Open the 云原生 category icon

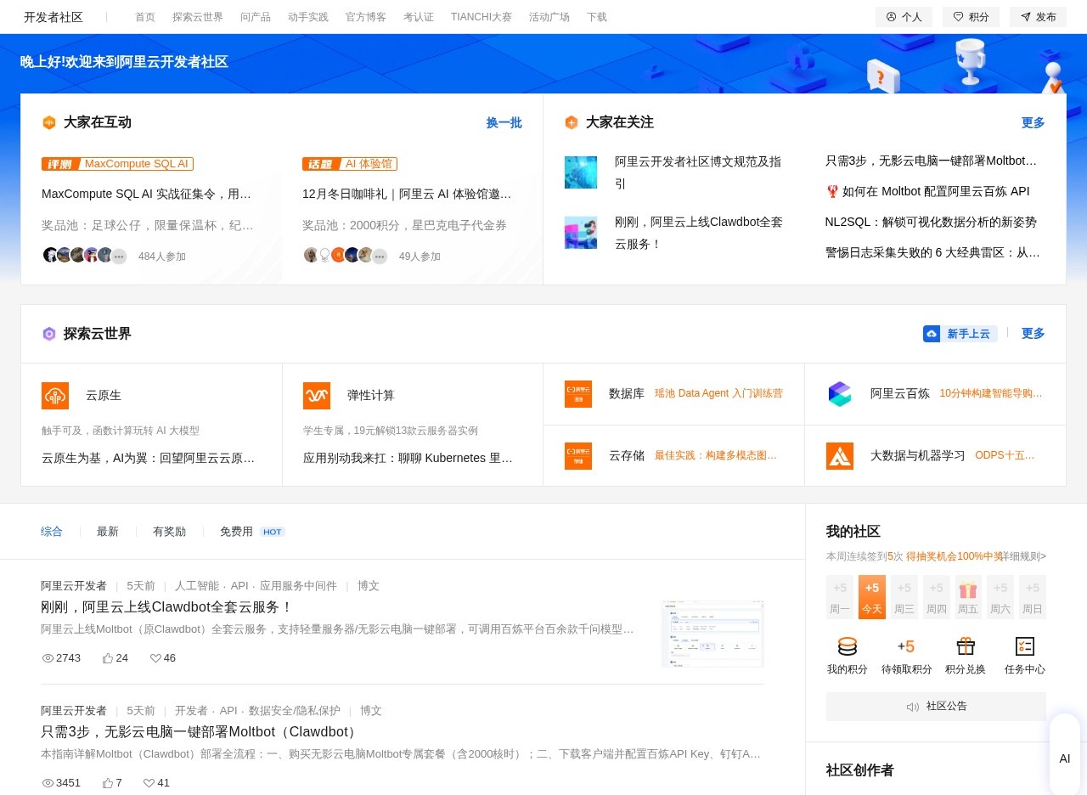click(x=55, y=395)
